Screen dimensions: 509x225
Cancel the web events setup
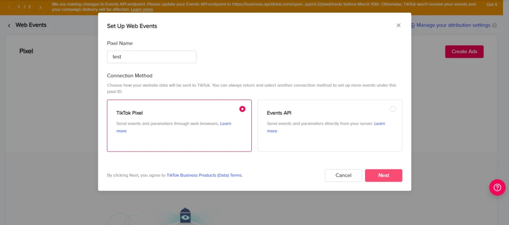click(x=343, y=175)
